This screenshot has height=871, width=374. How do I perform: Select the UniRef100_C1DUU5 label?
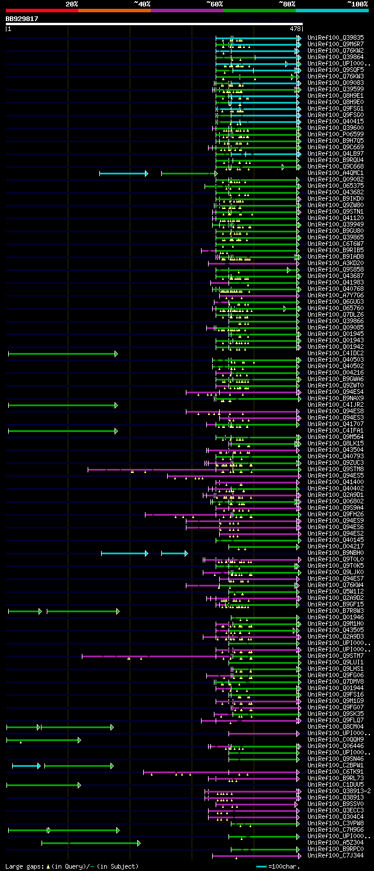coord(335,784)
